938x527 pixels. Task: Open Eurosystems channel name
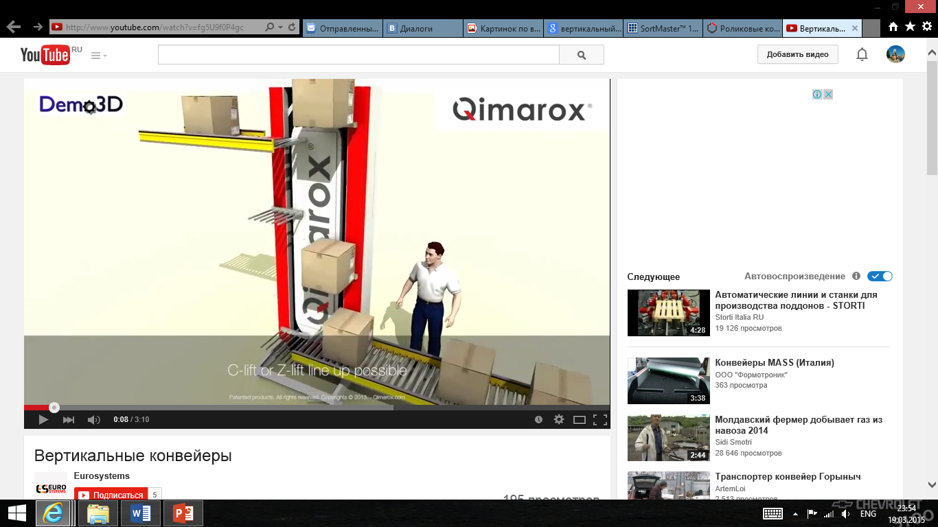click(102, 476)
